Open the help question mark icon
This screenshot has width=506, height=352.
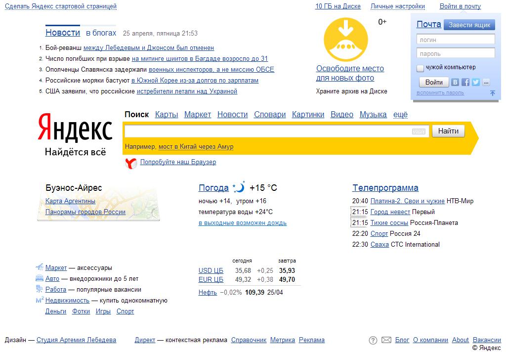(373, 340)
